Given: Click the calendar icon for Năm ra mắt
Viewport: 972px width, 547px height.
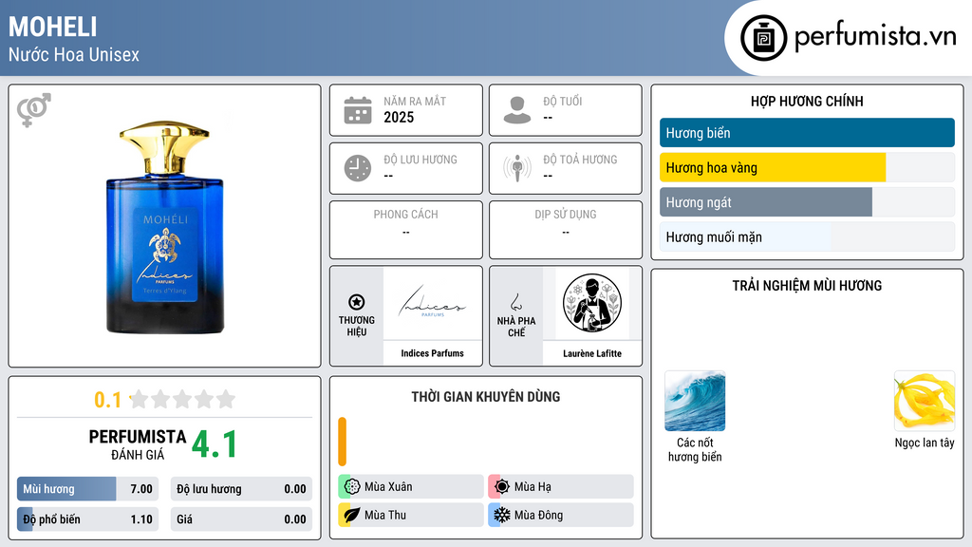Looking at the screenshot, I should (x=358, y=110).
